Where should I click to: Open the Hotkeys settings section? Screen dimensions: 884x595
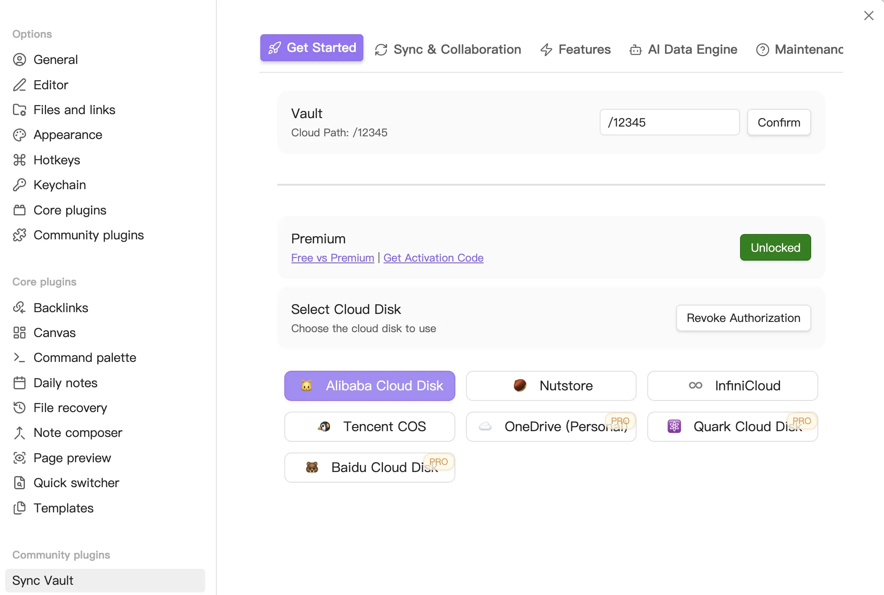105,160
